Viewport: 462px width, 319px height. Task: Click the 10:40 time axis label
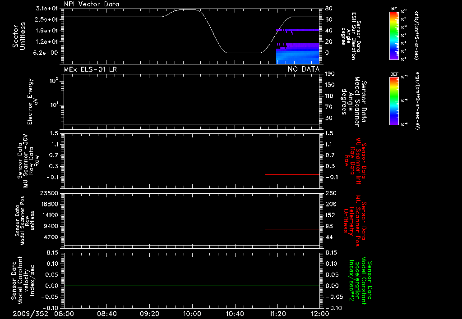235,314
